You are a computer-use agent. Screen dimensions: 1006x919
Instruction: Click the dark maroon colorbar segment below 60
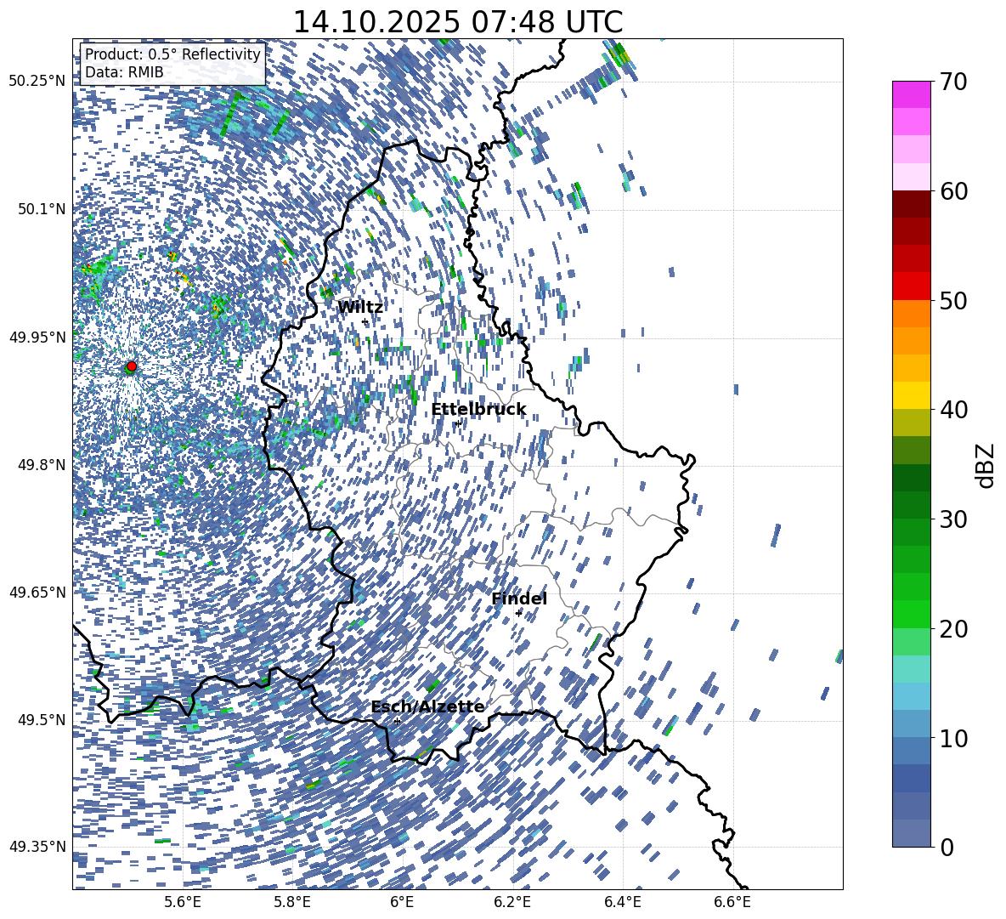912,204
